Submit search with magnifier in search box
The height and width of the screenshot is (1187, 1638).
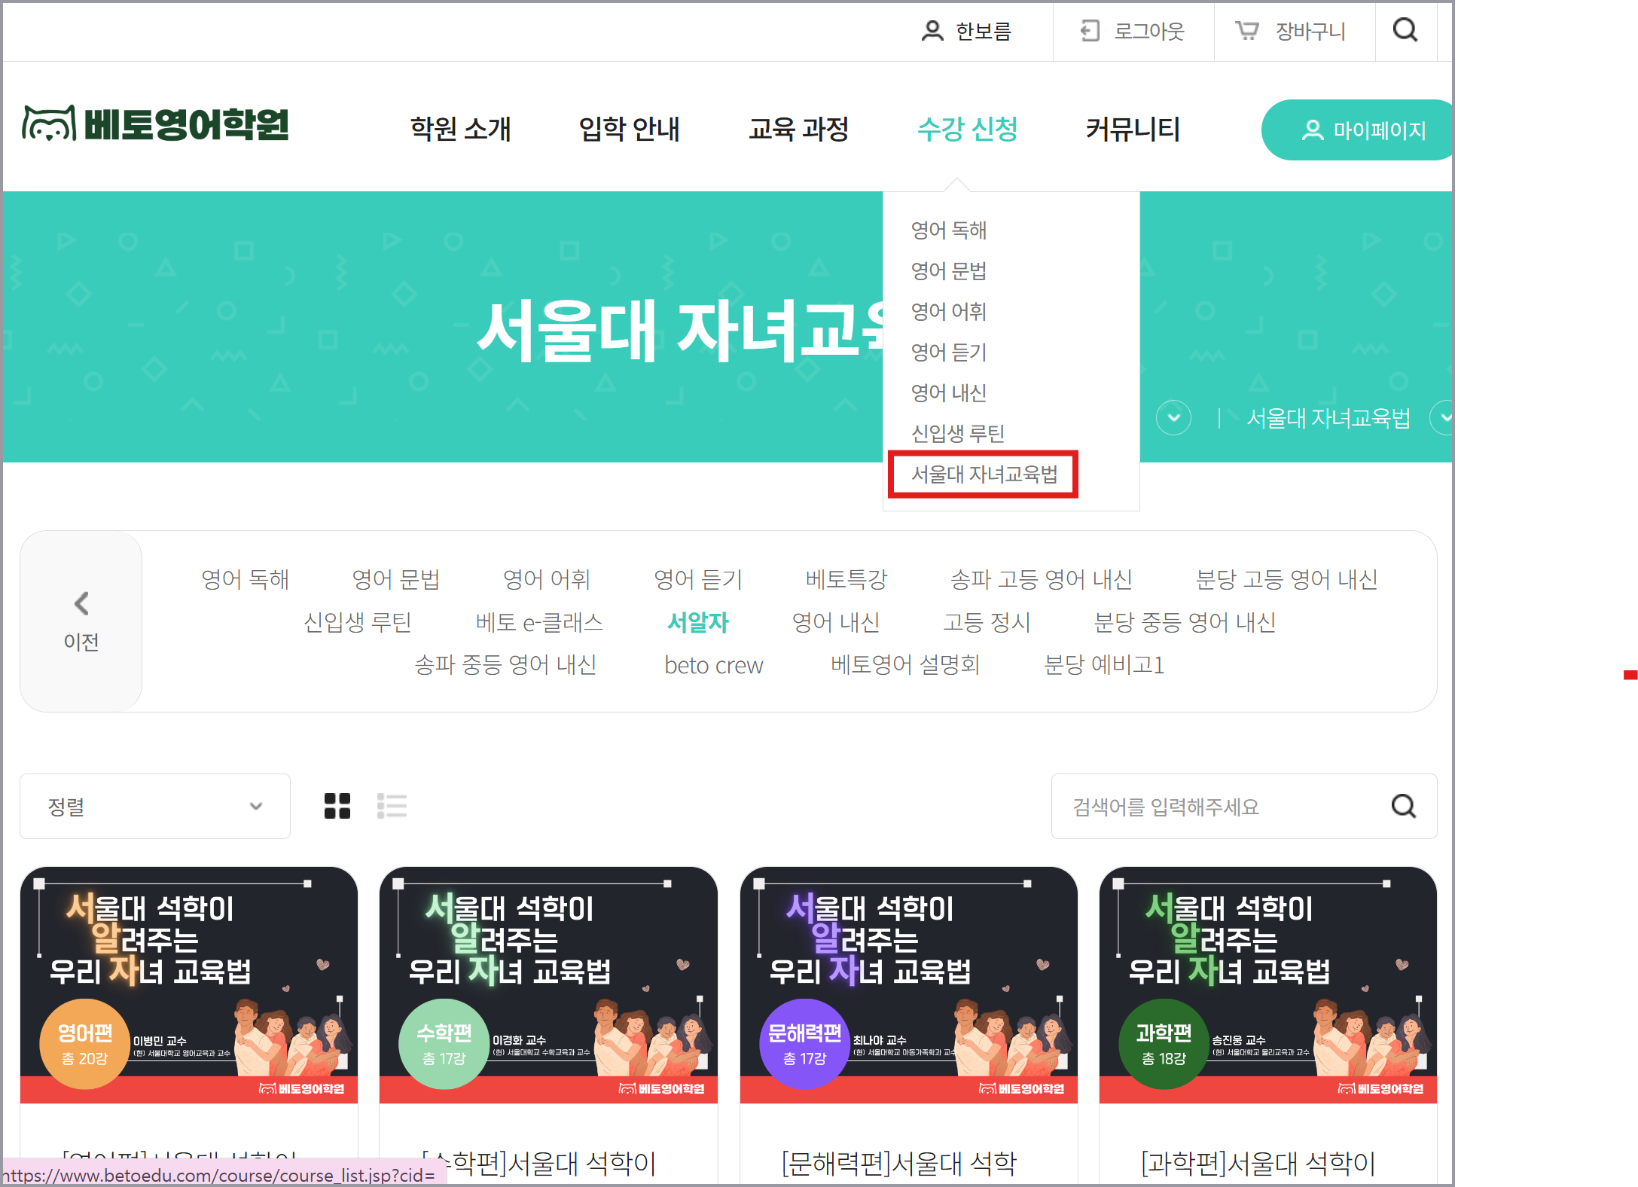1404,807
